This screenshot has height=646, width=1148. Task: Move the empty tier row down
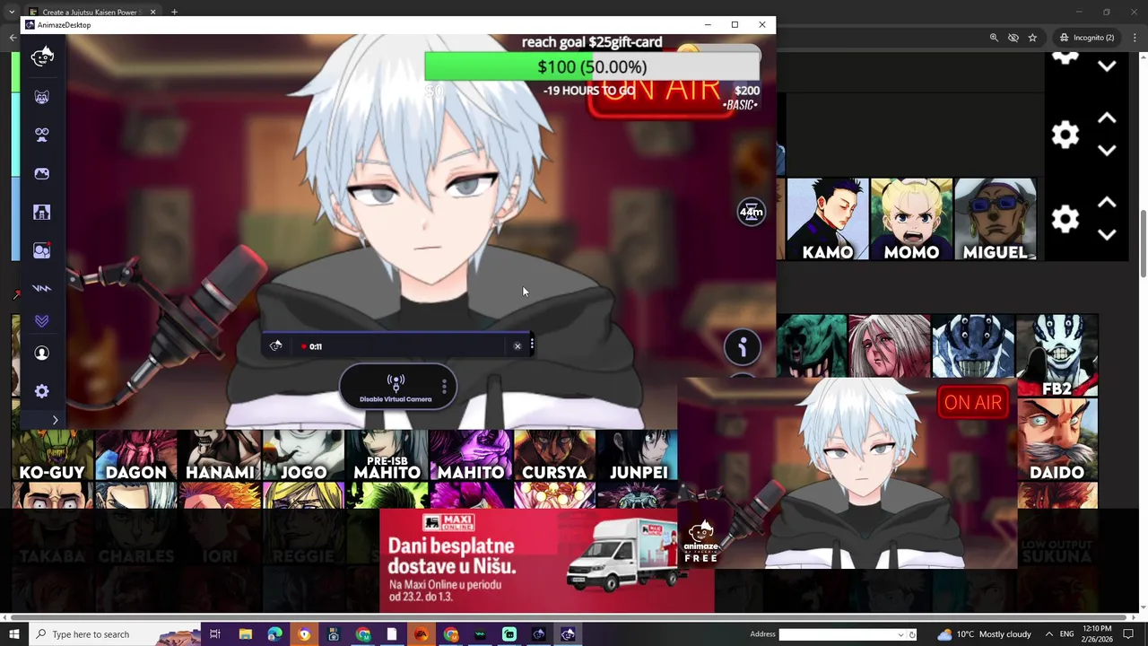coord(1107,150)
